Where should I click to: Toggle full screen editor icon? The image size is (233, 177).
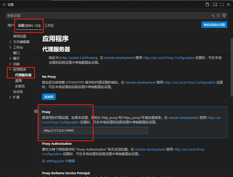pos(222,5)
